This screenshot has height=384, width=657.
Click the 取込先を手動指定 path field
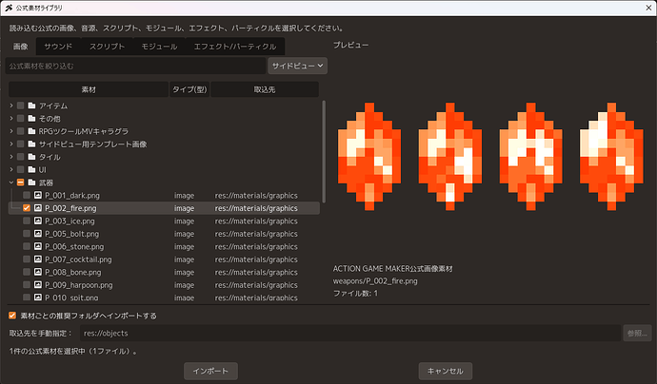(x=350, y=333)
